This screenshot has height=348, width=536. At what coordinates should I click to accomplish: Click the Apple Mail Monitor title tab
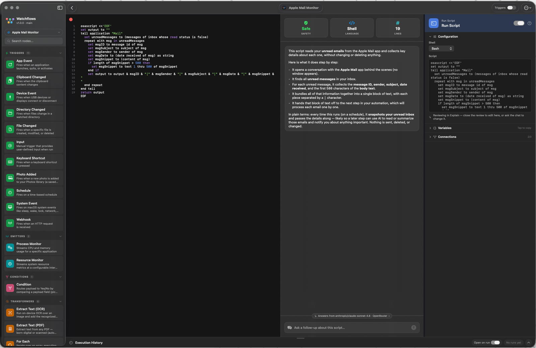coord(300,8)
